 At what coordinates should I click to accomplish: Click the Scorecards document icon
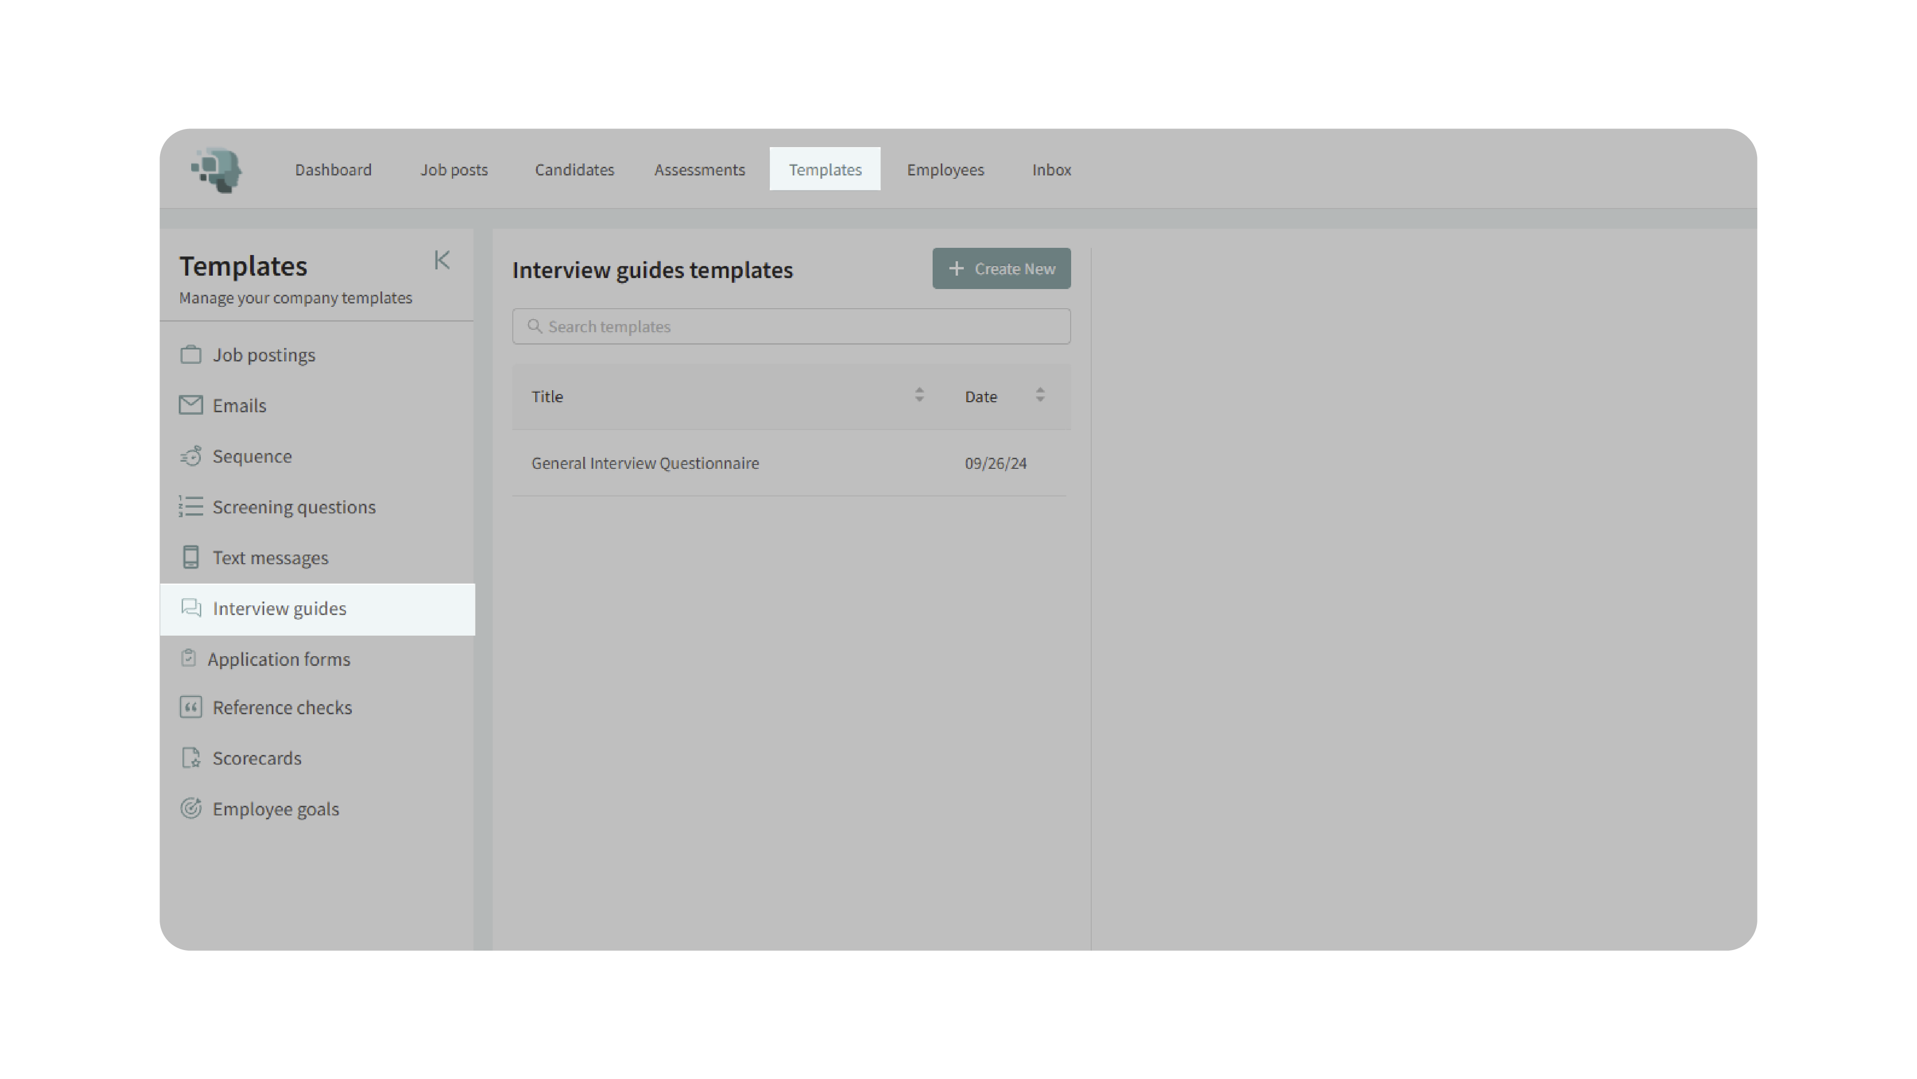pyautogui.click(x=191, y=757)
